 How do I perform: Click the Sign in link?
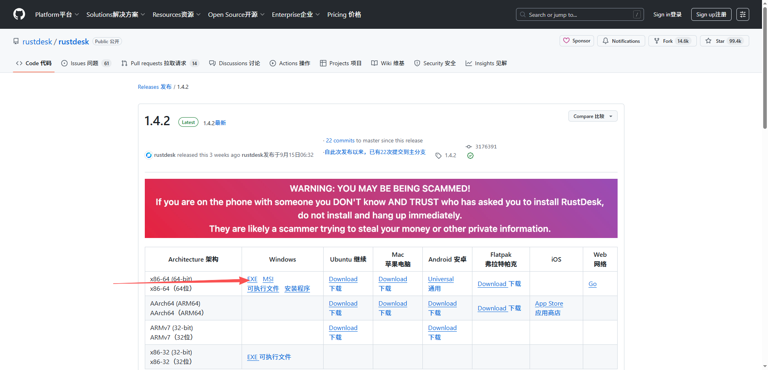click(667, 14)
